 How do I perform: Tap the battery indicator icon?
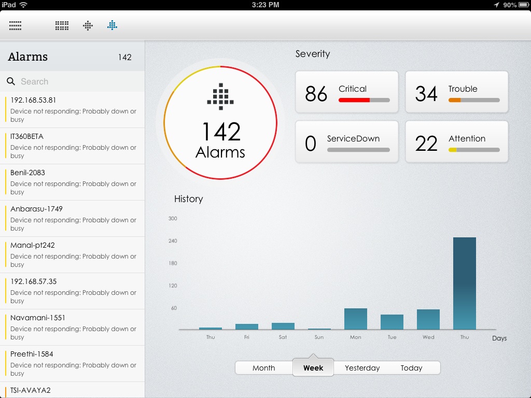coord(524,5)
